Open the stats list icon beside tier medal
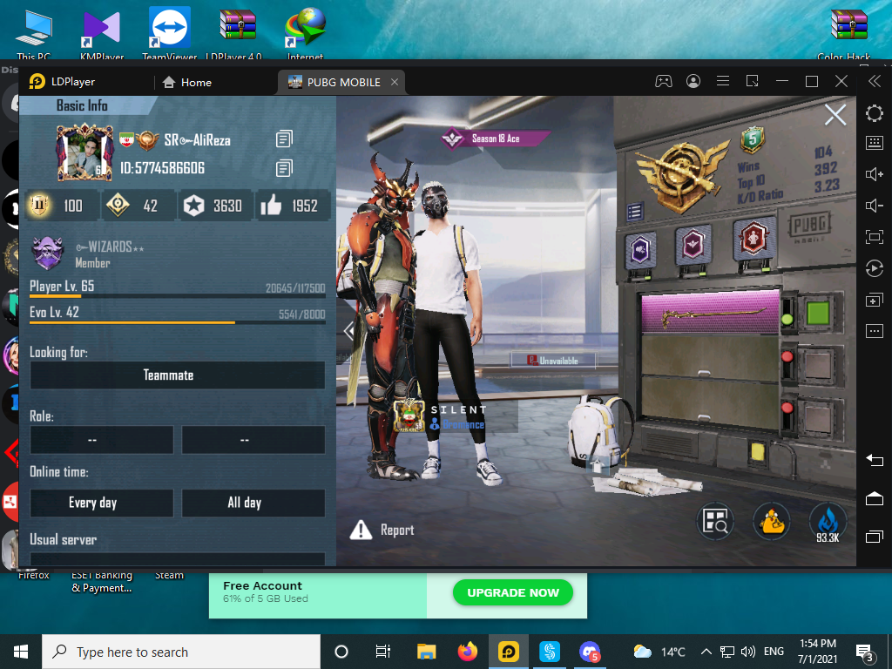This screenshot has height=669, width=892. (x=635, y=213)
